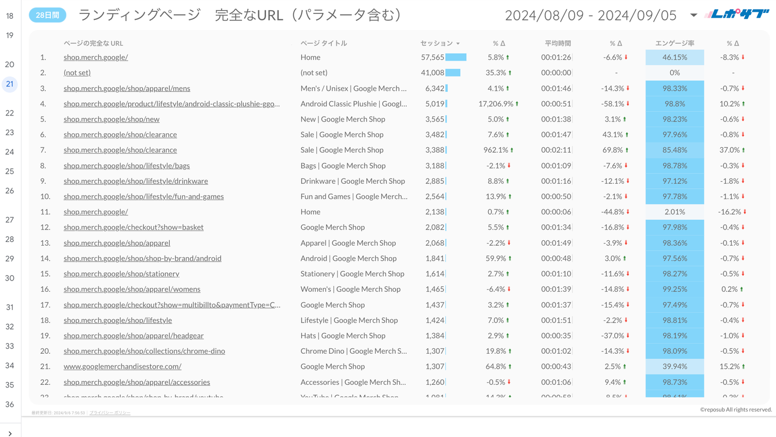Viewport: 776px width, 437px height.
Task: Click the ページ タイトル column header
Action: click(323, 43)
